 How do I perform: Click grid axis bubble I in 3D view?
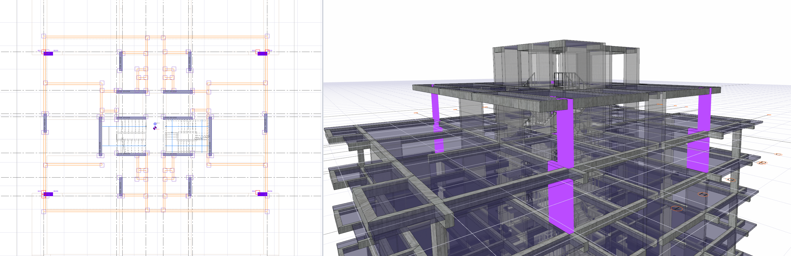677,209
